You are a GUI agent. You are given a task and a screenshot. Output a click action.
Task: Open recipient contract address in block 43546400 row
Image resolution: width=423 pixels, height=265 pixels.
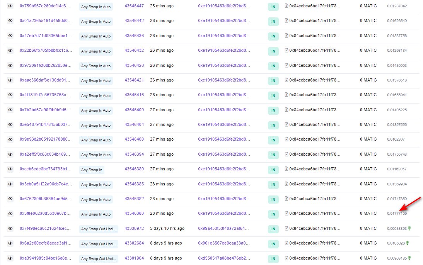coord(314,139)
